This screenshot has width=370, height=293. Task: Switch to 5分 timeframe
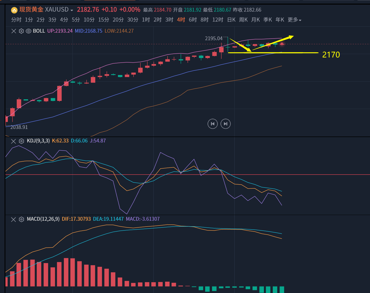[76, 20]
